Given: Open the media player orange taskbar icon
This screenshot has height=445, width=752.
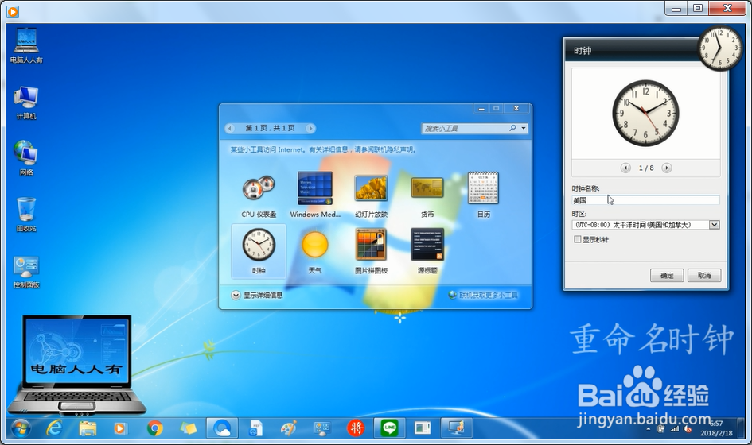Looking at the screenshot, I should (120, 428).
